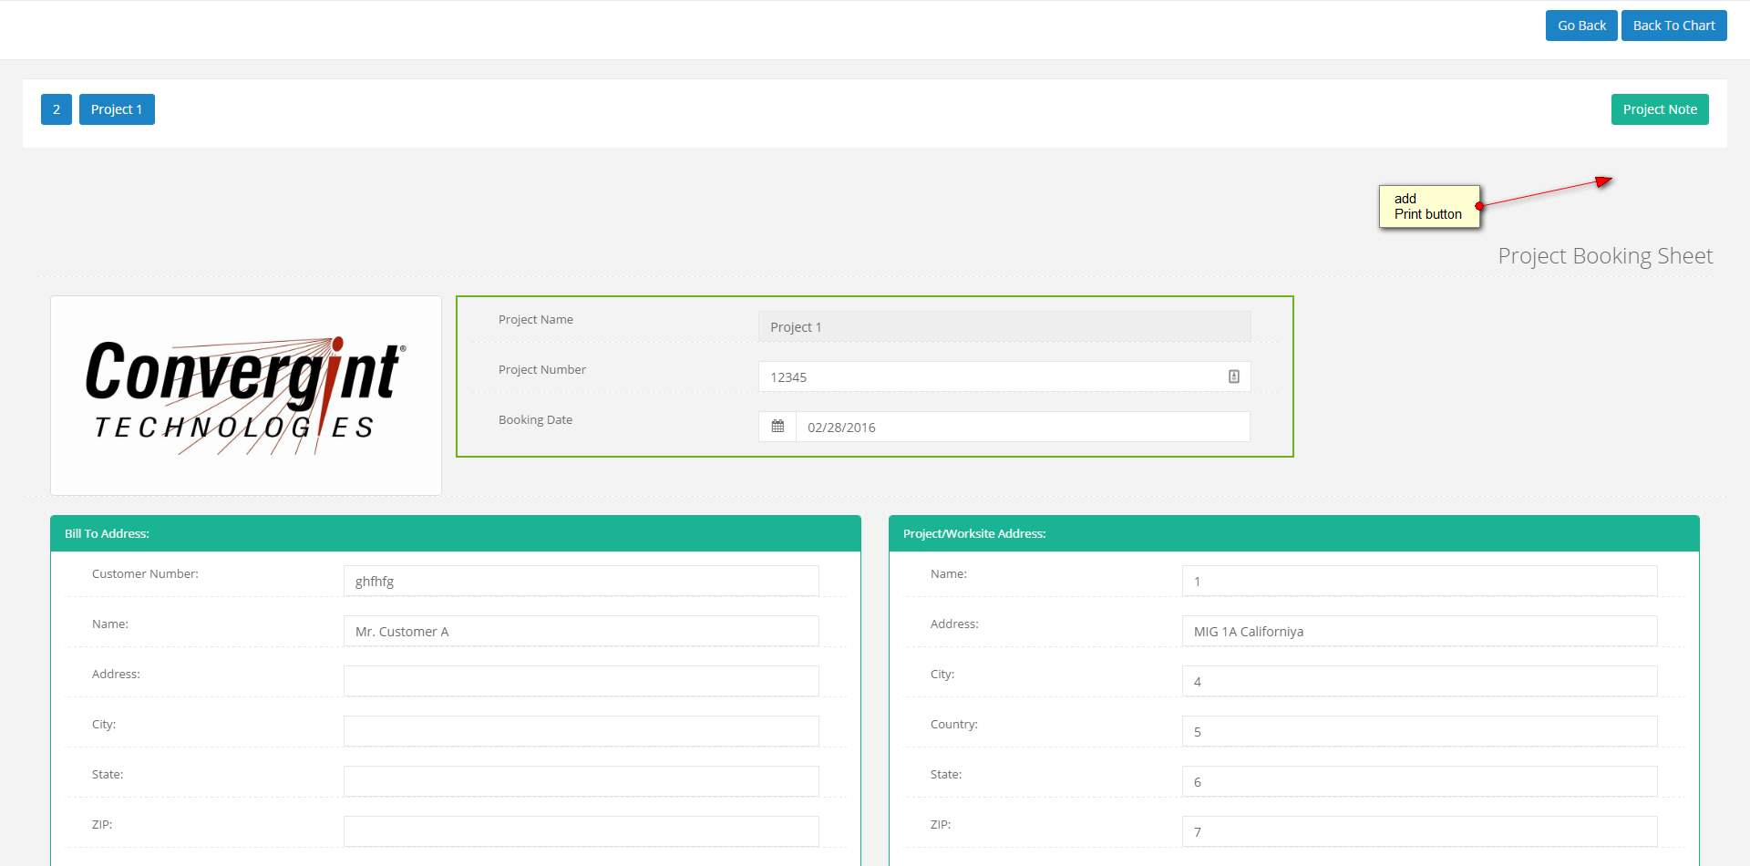
Task: Click the empty Bill To Address field
Action: pyautogui.click(x=581, y=681)
